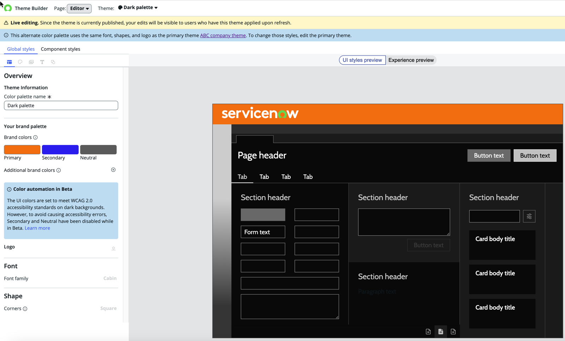Click the Logo upload icon
The image size is (565, 341).
pos(113,248)
